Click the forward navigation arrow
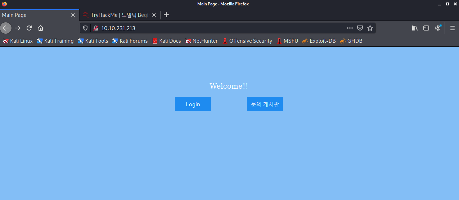Viewport: 459px width, 200px height. (18, 28)
